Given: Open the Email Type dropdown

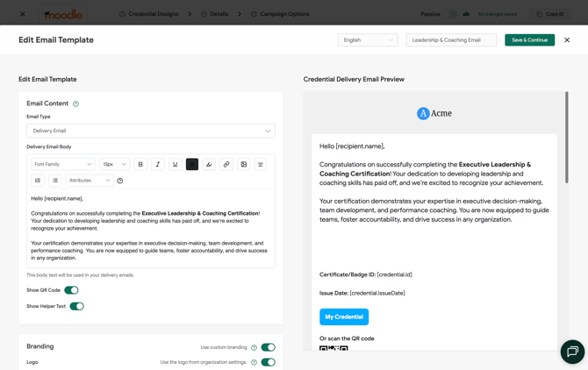Looking at the screenshot, I should click(151, 131).
